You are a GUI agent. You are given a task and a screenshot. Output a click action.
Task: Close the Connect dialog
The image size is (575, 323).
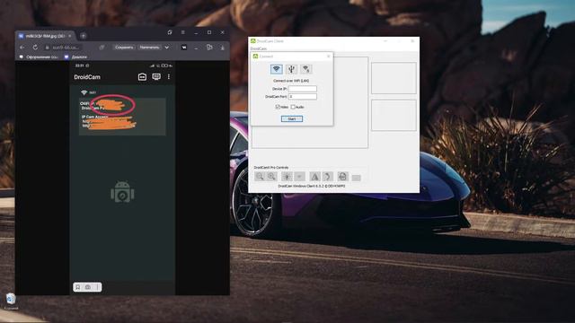(x=328, y=56)
